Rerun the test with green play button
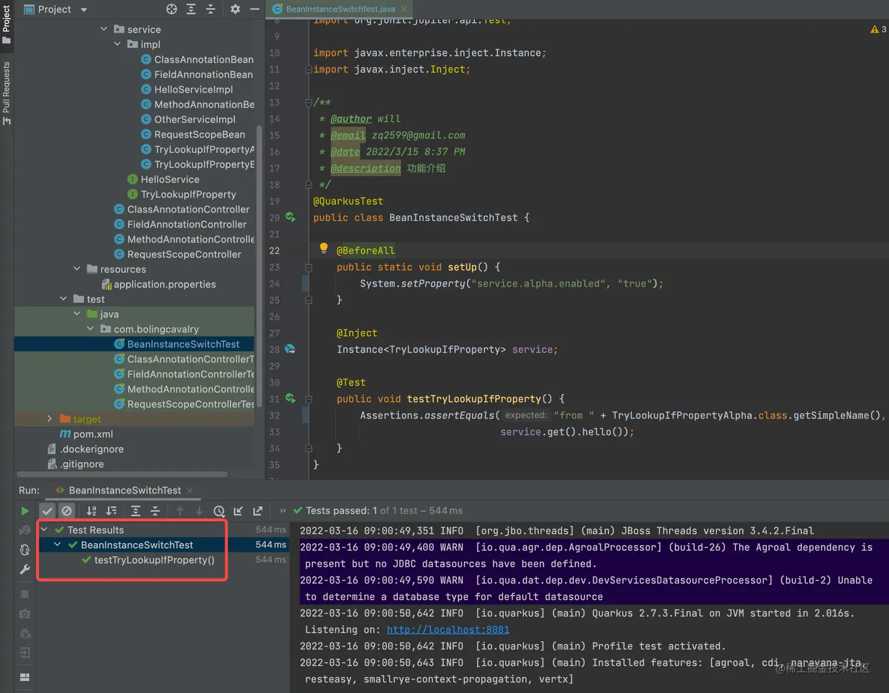 tap(25, 511)
